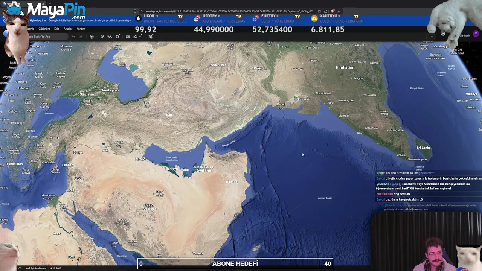The width and height of the screenshot is (482, 271).
Task: Expand the map style dropdown arrow
Action: point(140,37)
